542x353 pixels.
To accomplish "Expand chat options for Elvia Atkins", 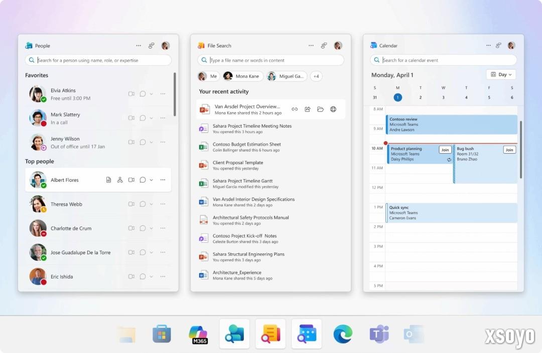I will pos(152,94).
